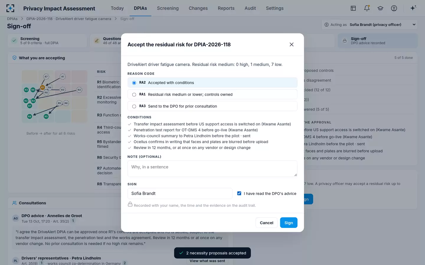Click the check icon in the necessity proposals toast
The height and width of the screenshot is (265, 425).
[x=181, y=253]
